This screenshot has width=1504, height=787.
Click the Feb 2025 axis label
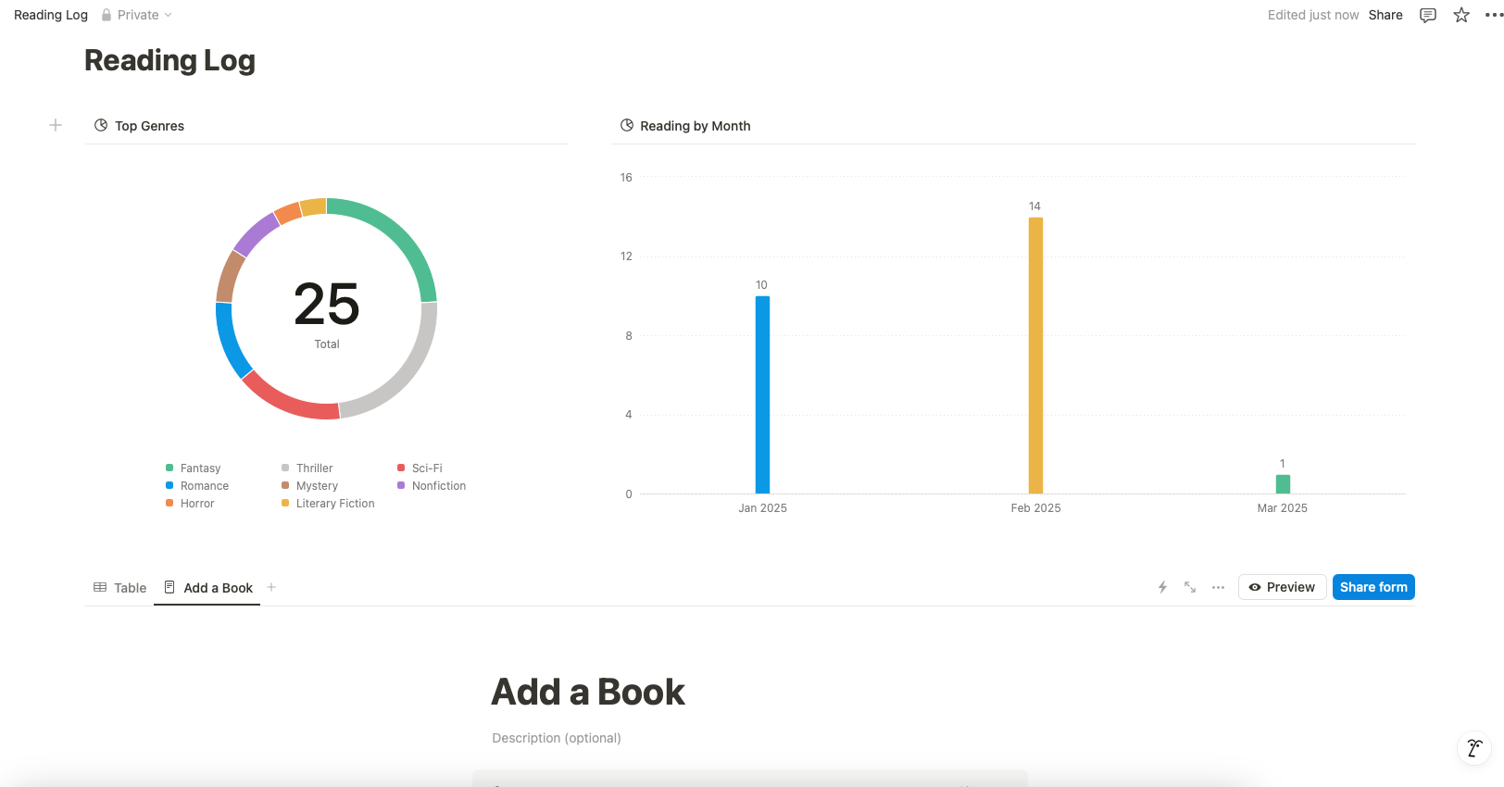pyautogui.click(x=1035, y=508)
